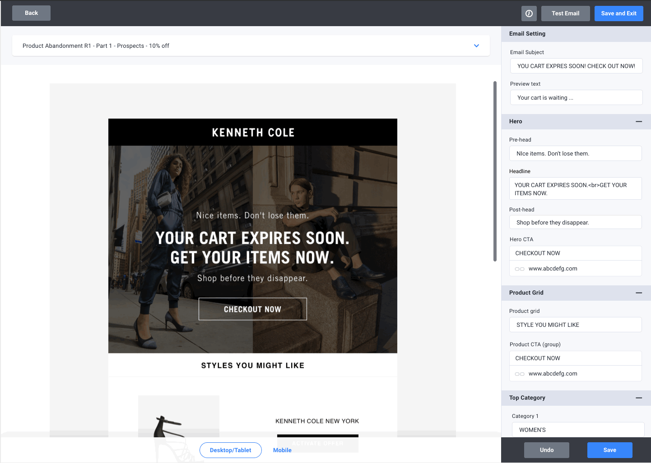Send a Test Email
651x463 pixels.
coord(565,14)
